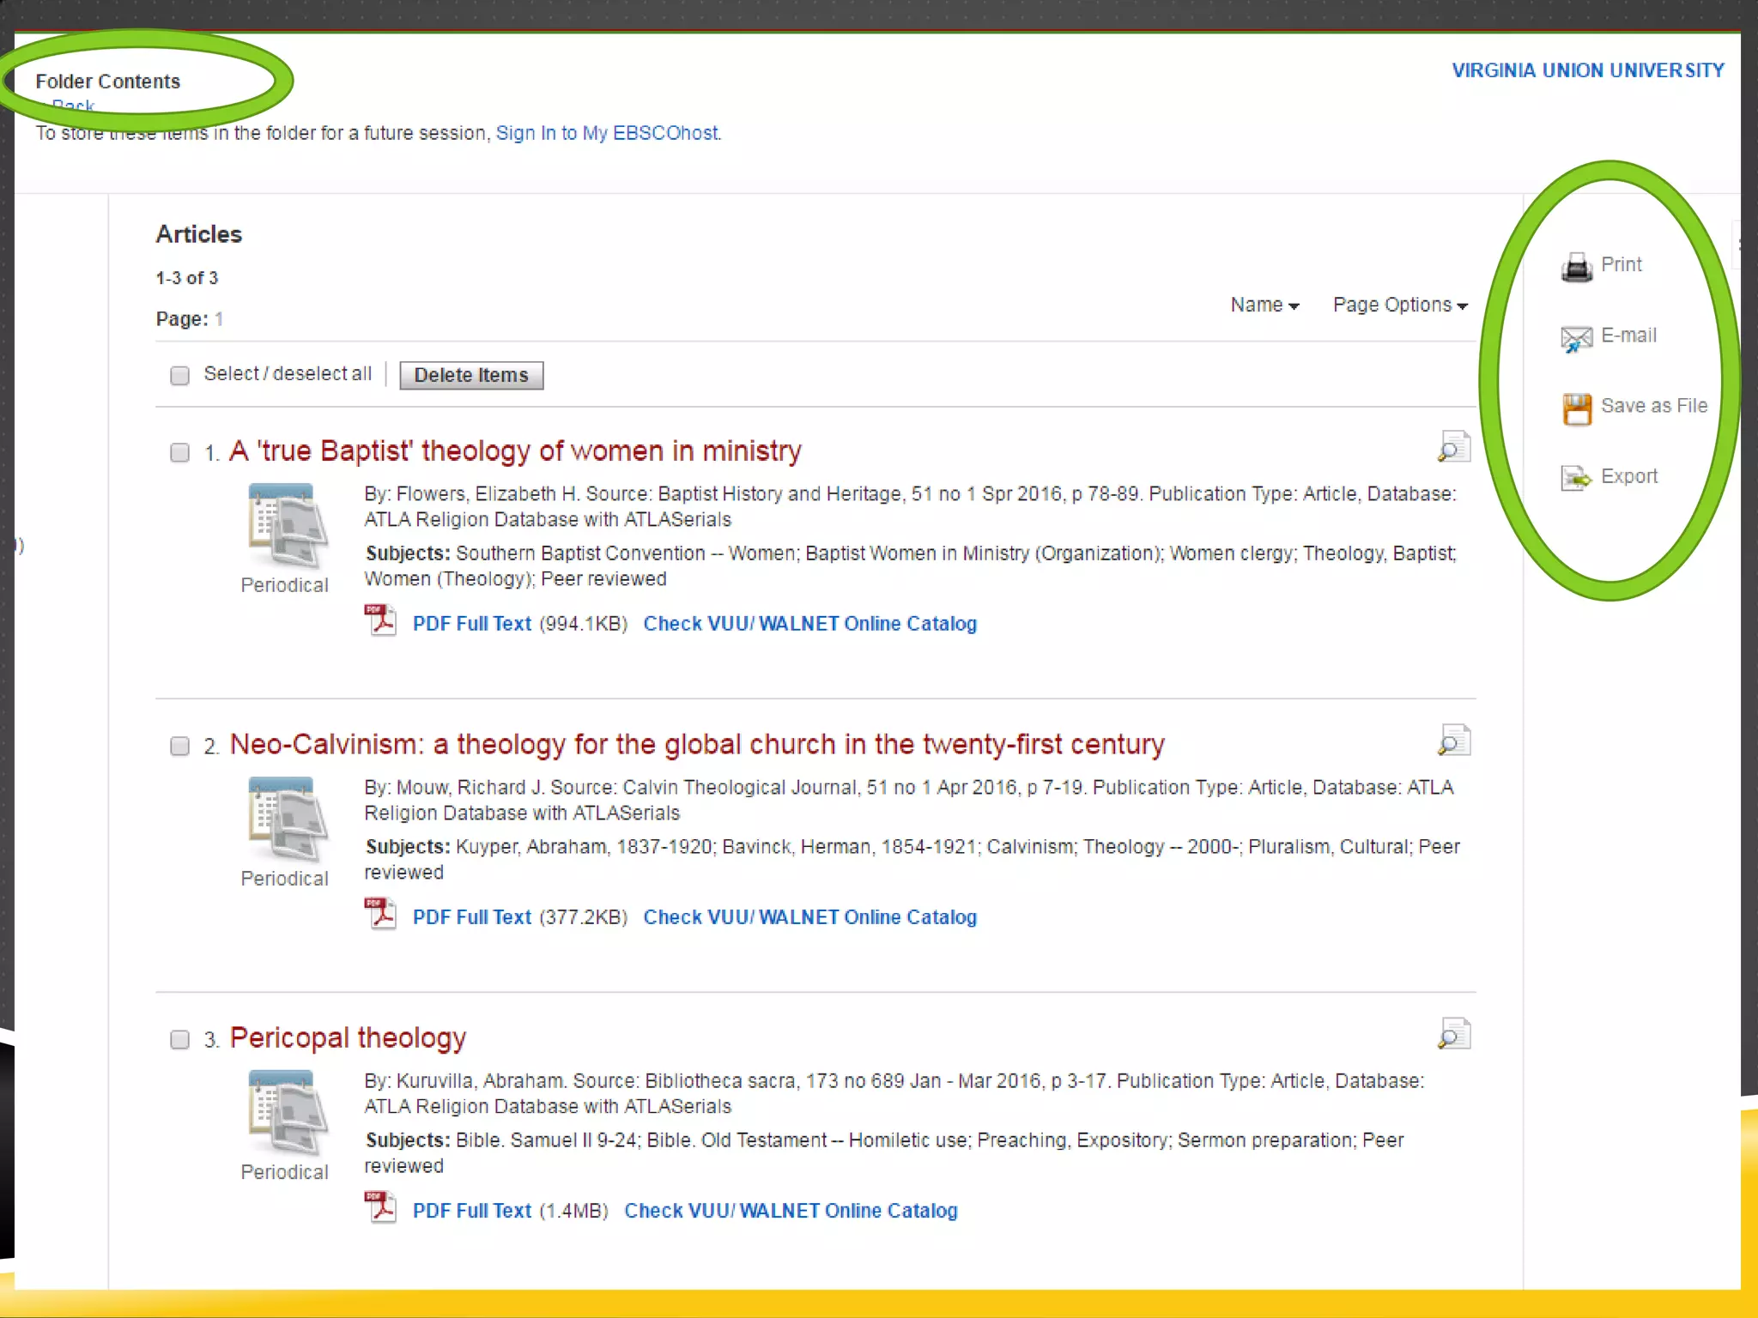Click the Print printer icon
The width and height of the screenshot is (1758, 1318).
tap(1576, 267)
